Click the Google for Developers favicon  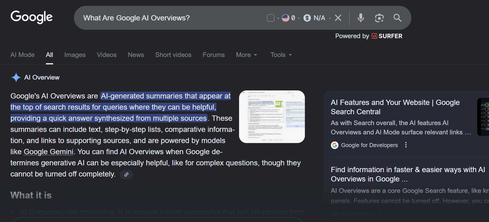click(x=334, y=145)
